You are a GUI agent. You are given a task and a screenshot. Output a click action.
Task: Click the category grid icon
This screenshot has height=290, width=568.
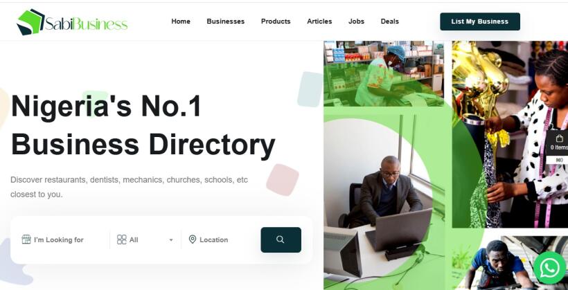[x=122, y=239]
